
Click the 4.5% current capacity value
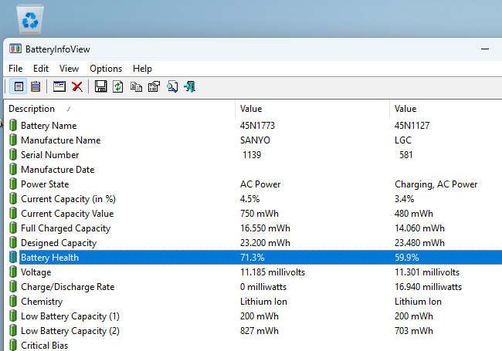pyautogui.click(x=249, y=199)
